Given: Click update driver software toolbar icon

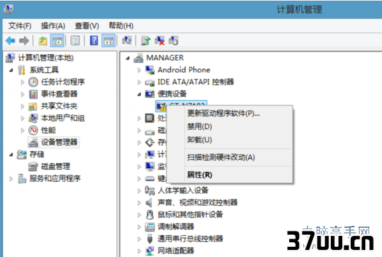Looking at the screenshot, I should (x=146, y=41).
